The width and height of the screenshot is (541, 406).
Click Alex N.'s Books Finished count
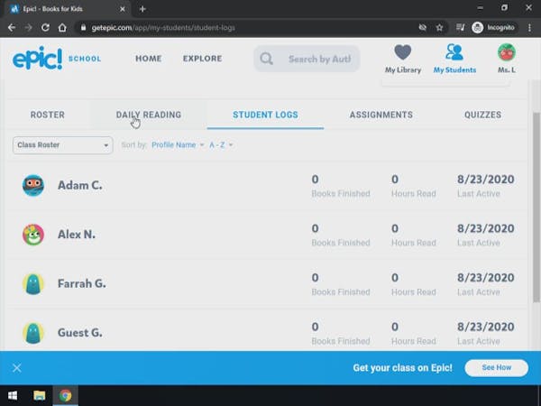pos(315,228)
